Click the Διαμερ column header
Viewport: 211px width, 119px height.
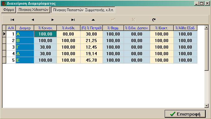point(25,28)
